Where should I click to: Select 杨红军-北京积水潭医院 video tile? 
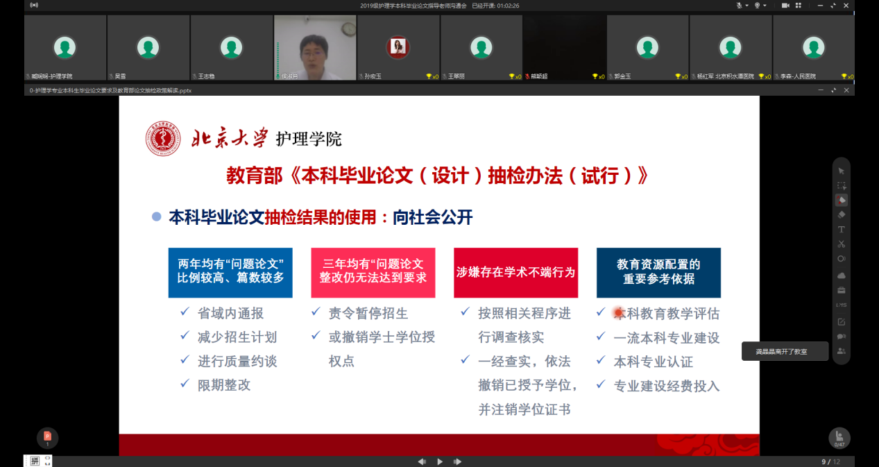tap(731, 48)
